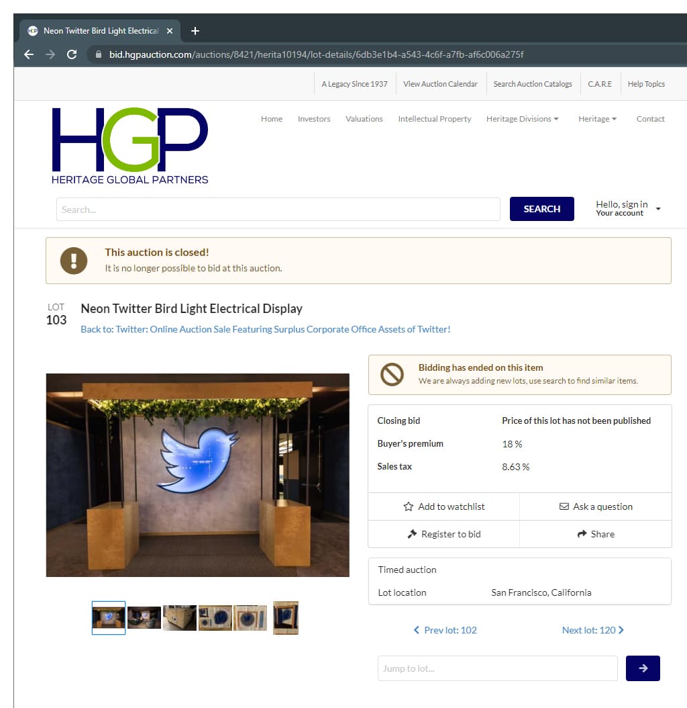Image resolution: width=687 pixels, height=708 pixels.
Task: Click the Neon Twitter Bird lot title
Action: 191,308
